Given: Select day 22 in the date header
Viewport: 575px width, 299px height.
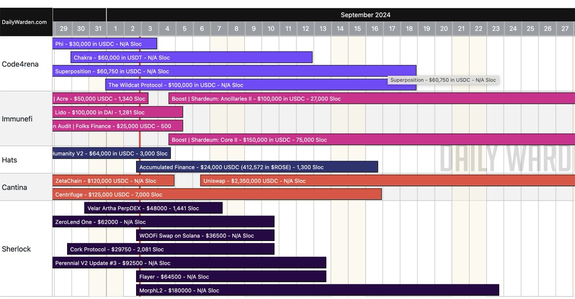Looking at the screenshot, I should pyautogui.click(x=478, y=29).
